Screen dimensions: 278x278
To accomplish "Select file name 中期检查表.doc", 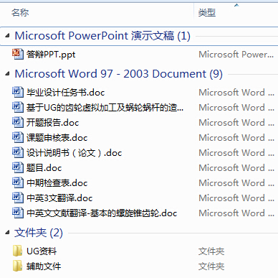I will tap(57, 183).
